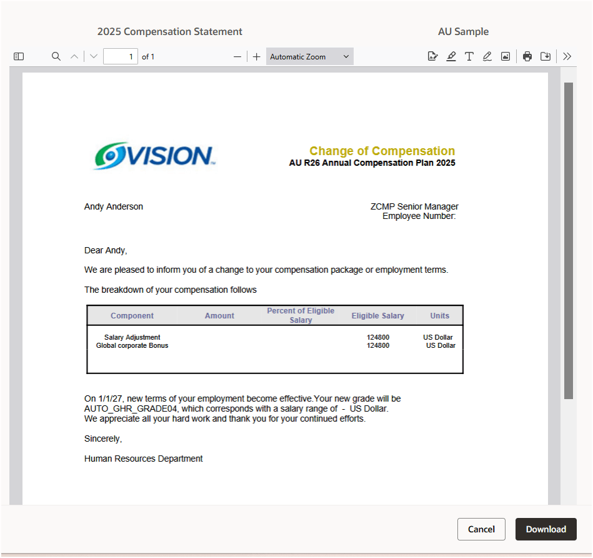This screenshot has width=593, height=558.
Task: Click the Download button
Action: [546, 529]
